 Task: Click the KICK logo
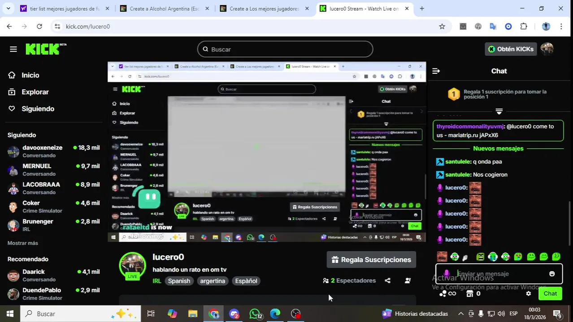(45, 49)
